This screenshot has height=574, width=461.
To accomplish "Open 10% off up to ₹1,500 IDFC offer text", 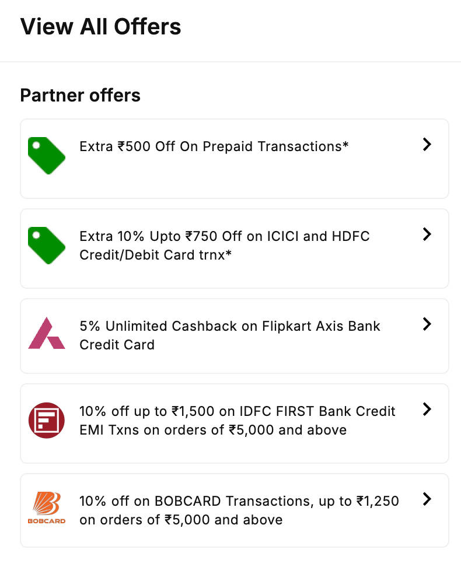I will click(238, 421).
